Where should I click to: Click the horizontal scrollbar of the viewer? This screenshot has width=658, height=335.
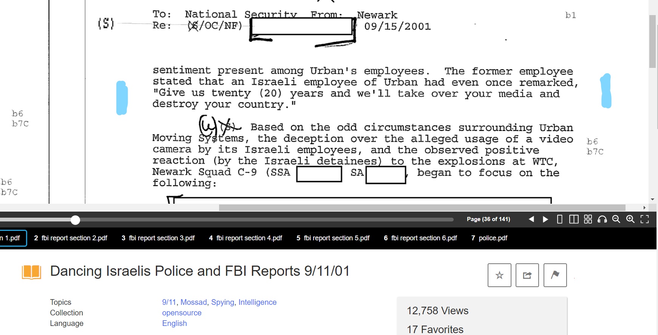[x=422, y=207]
